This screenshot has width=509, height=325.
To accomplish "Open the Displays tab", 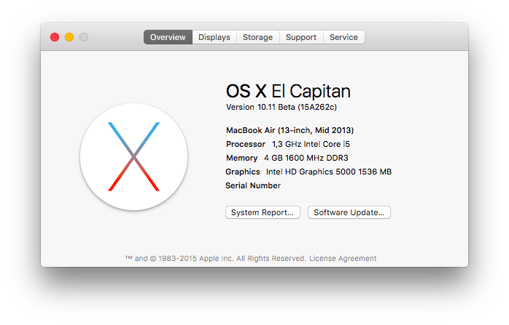I will (214, 37).
